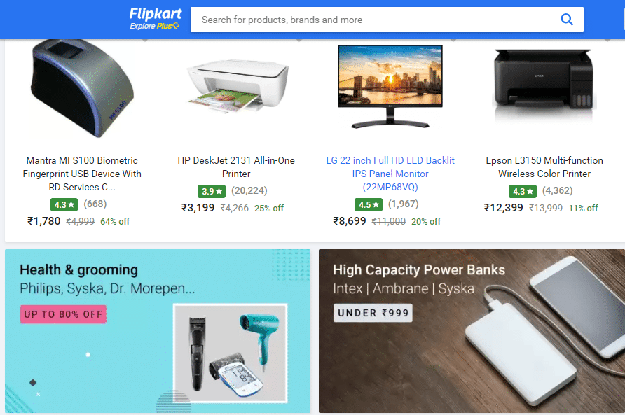This screenshot has width=625, height=415.
Task: Open the HP DeskJet 2131 printer image
Action: (237, 85)
